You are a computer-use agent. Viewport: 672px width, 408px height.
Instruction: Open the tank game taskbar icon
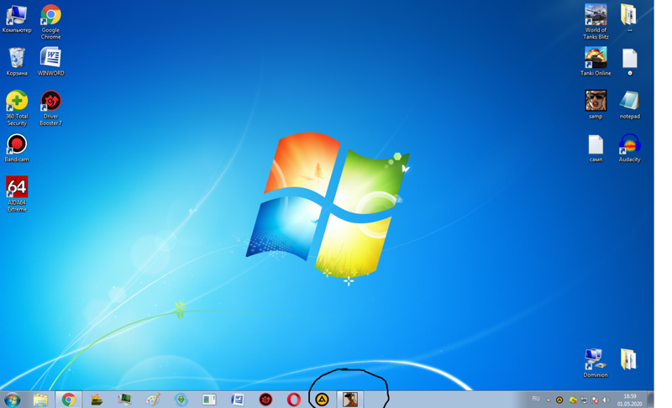click(x=97, y=400)
